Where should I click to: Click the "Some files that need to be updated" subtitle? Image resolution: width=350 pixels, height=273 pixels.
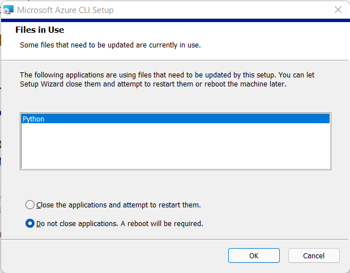(x=110, y=44)
